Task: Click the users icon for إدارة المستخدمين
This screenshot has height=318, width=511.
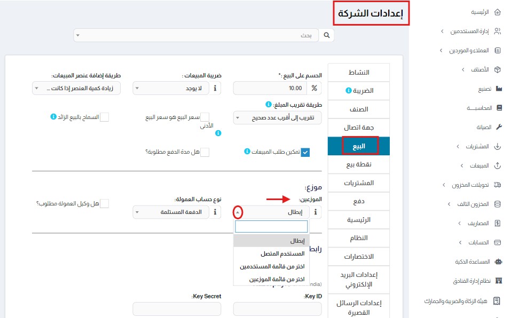Action: coord(497,31)
